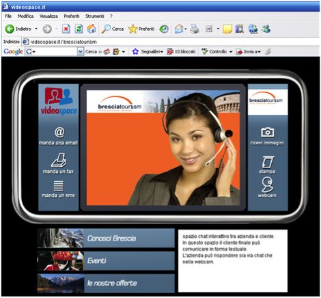Click the forward arrow button
The image size is (321, 298).
(x=47, y=29)
